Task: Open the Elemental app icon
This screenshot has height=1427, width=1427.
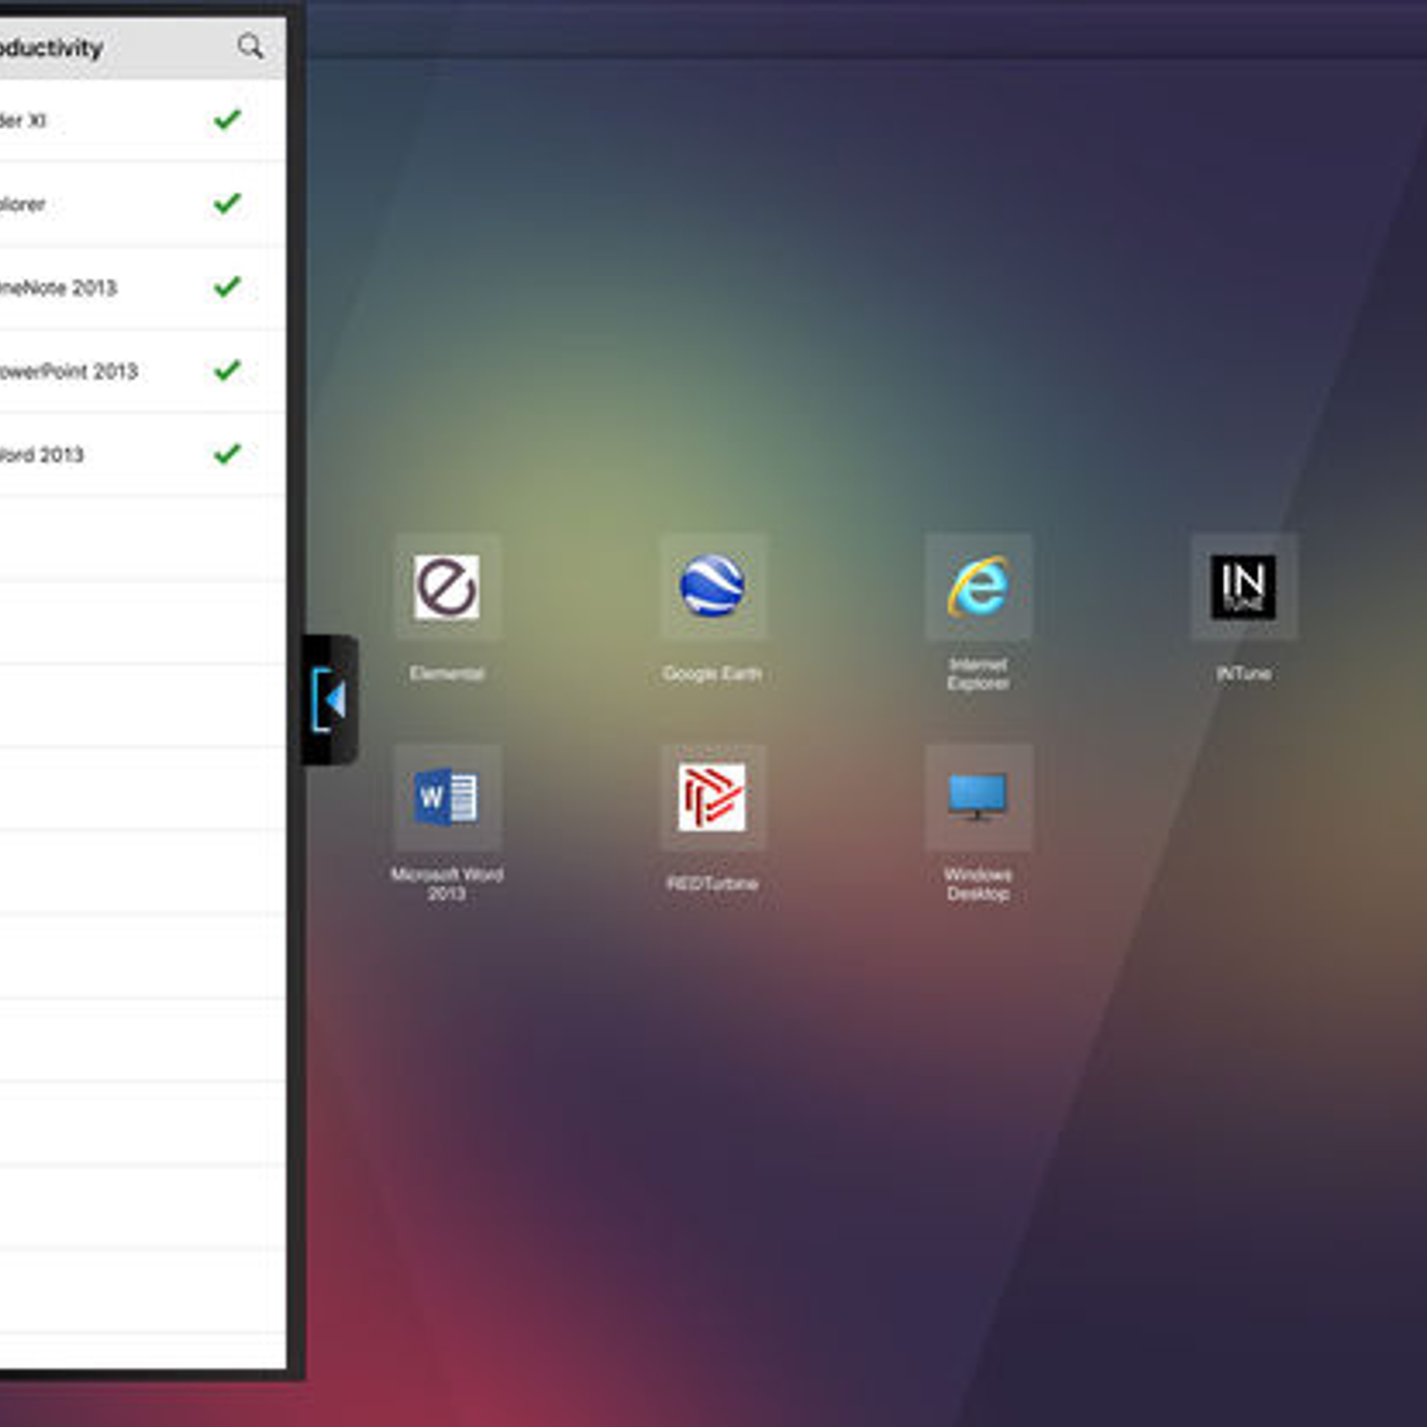Action: [x=447, y=587]
